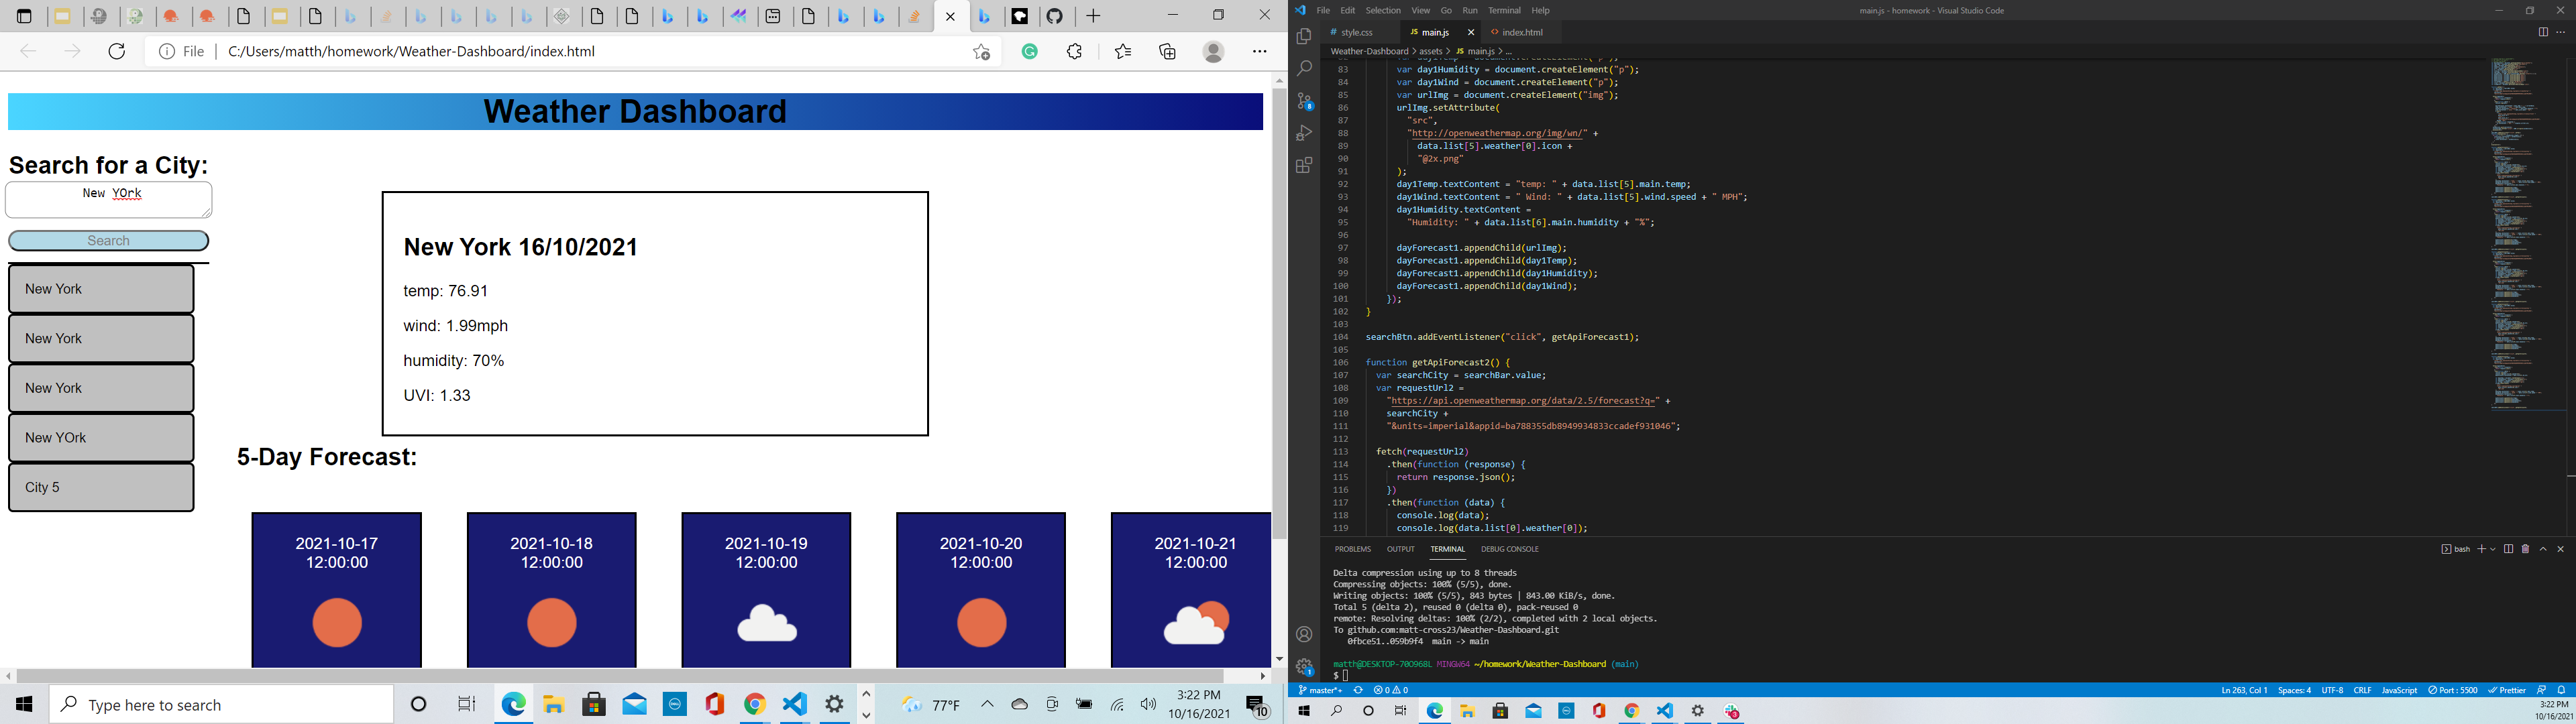Click the Edge address bar URL
The width and height of the screenshot is (2576, 724).
tap(412, 51)
